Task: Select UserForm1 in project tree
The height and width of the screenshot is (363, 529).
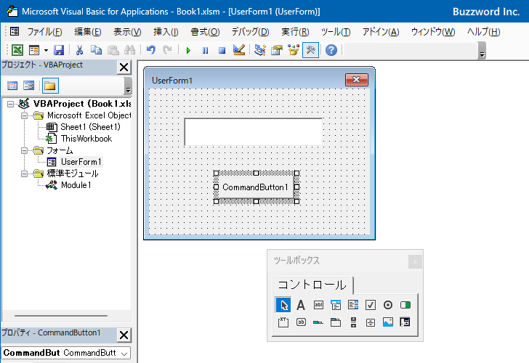Action: pyautogui.click(x=81, y=162)
